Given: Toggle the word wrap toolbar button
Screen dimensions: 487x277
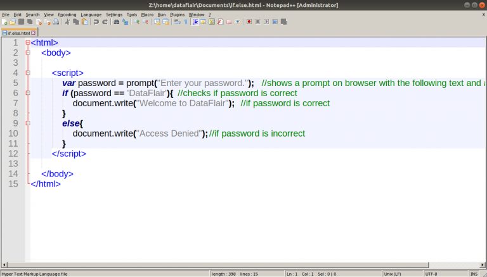Looking at the screenshot, I should point(178,22).
